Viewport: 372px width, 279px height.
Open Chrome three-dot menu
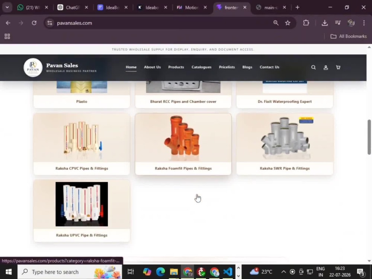(x=364, y=23)
